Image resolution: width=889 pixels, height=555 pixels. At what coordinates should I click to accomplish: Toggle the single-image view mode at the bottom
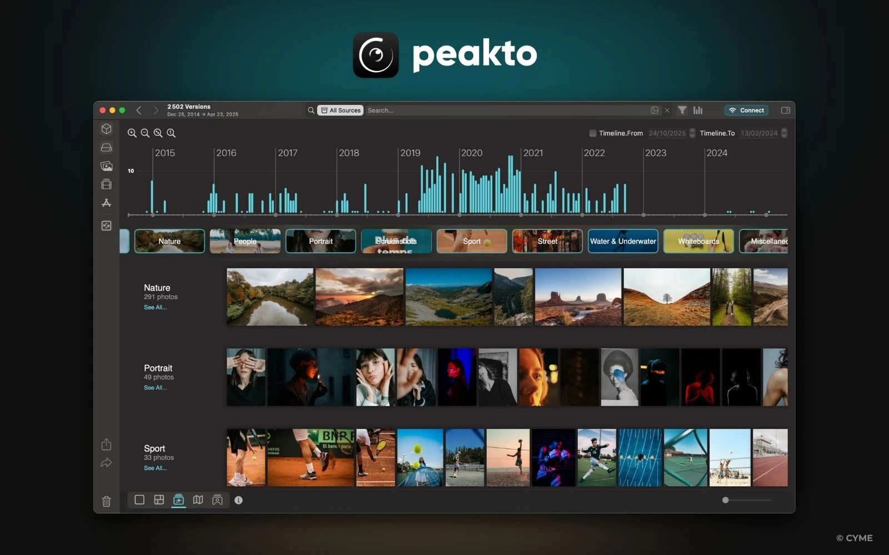(139, 500)
